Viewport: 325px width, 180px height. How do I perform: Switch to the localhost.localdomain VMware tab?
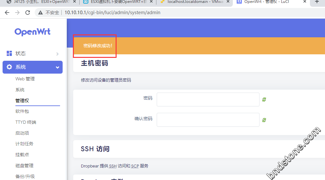(196, 2)
